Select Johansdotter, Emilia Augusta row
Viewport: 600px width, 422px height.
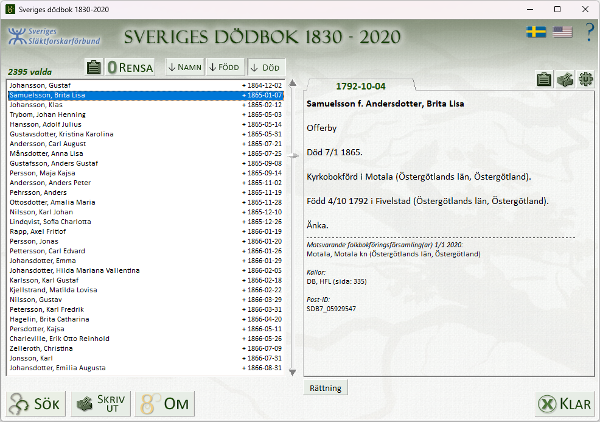(x=145, y=368)
